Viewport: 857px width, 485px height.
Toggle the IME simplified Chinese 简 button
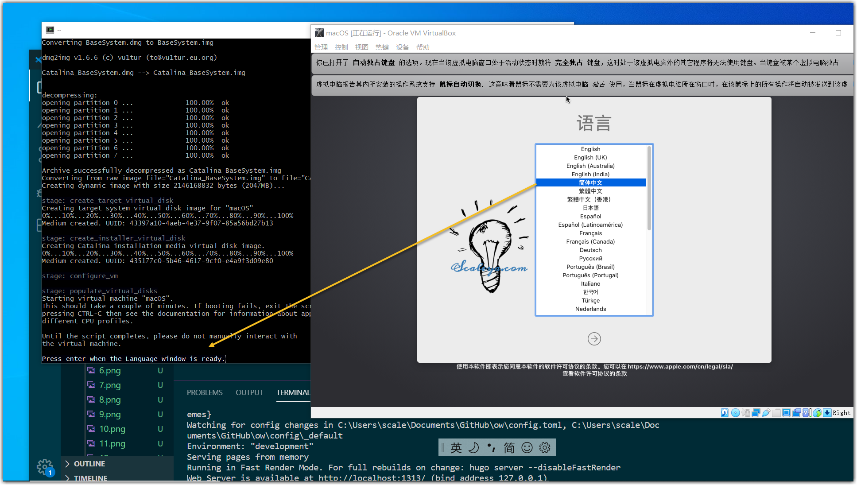click(x=509, y=448)
